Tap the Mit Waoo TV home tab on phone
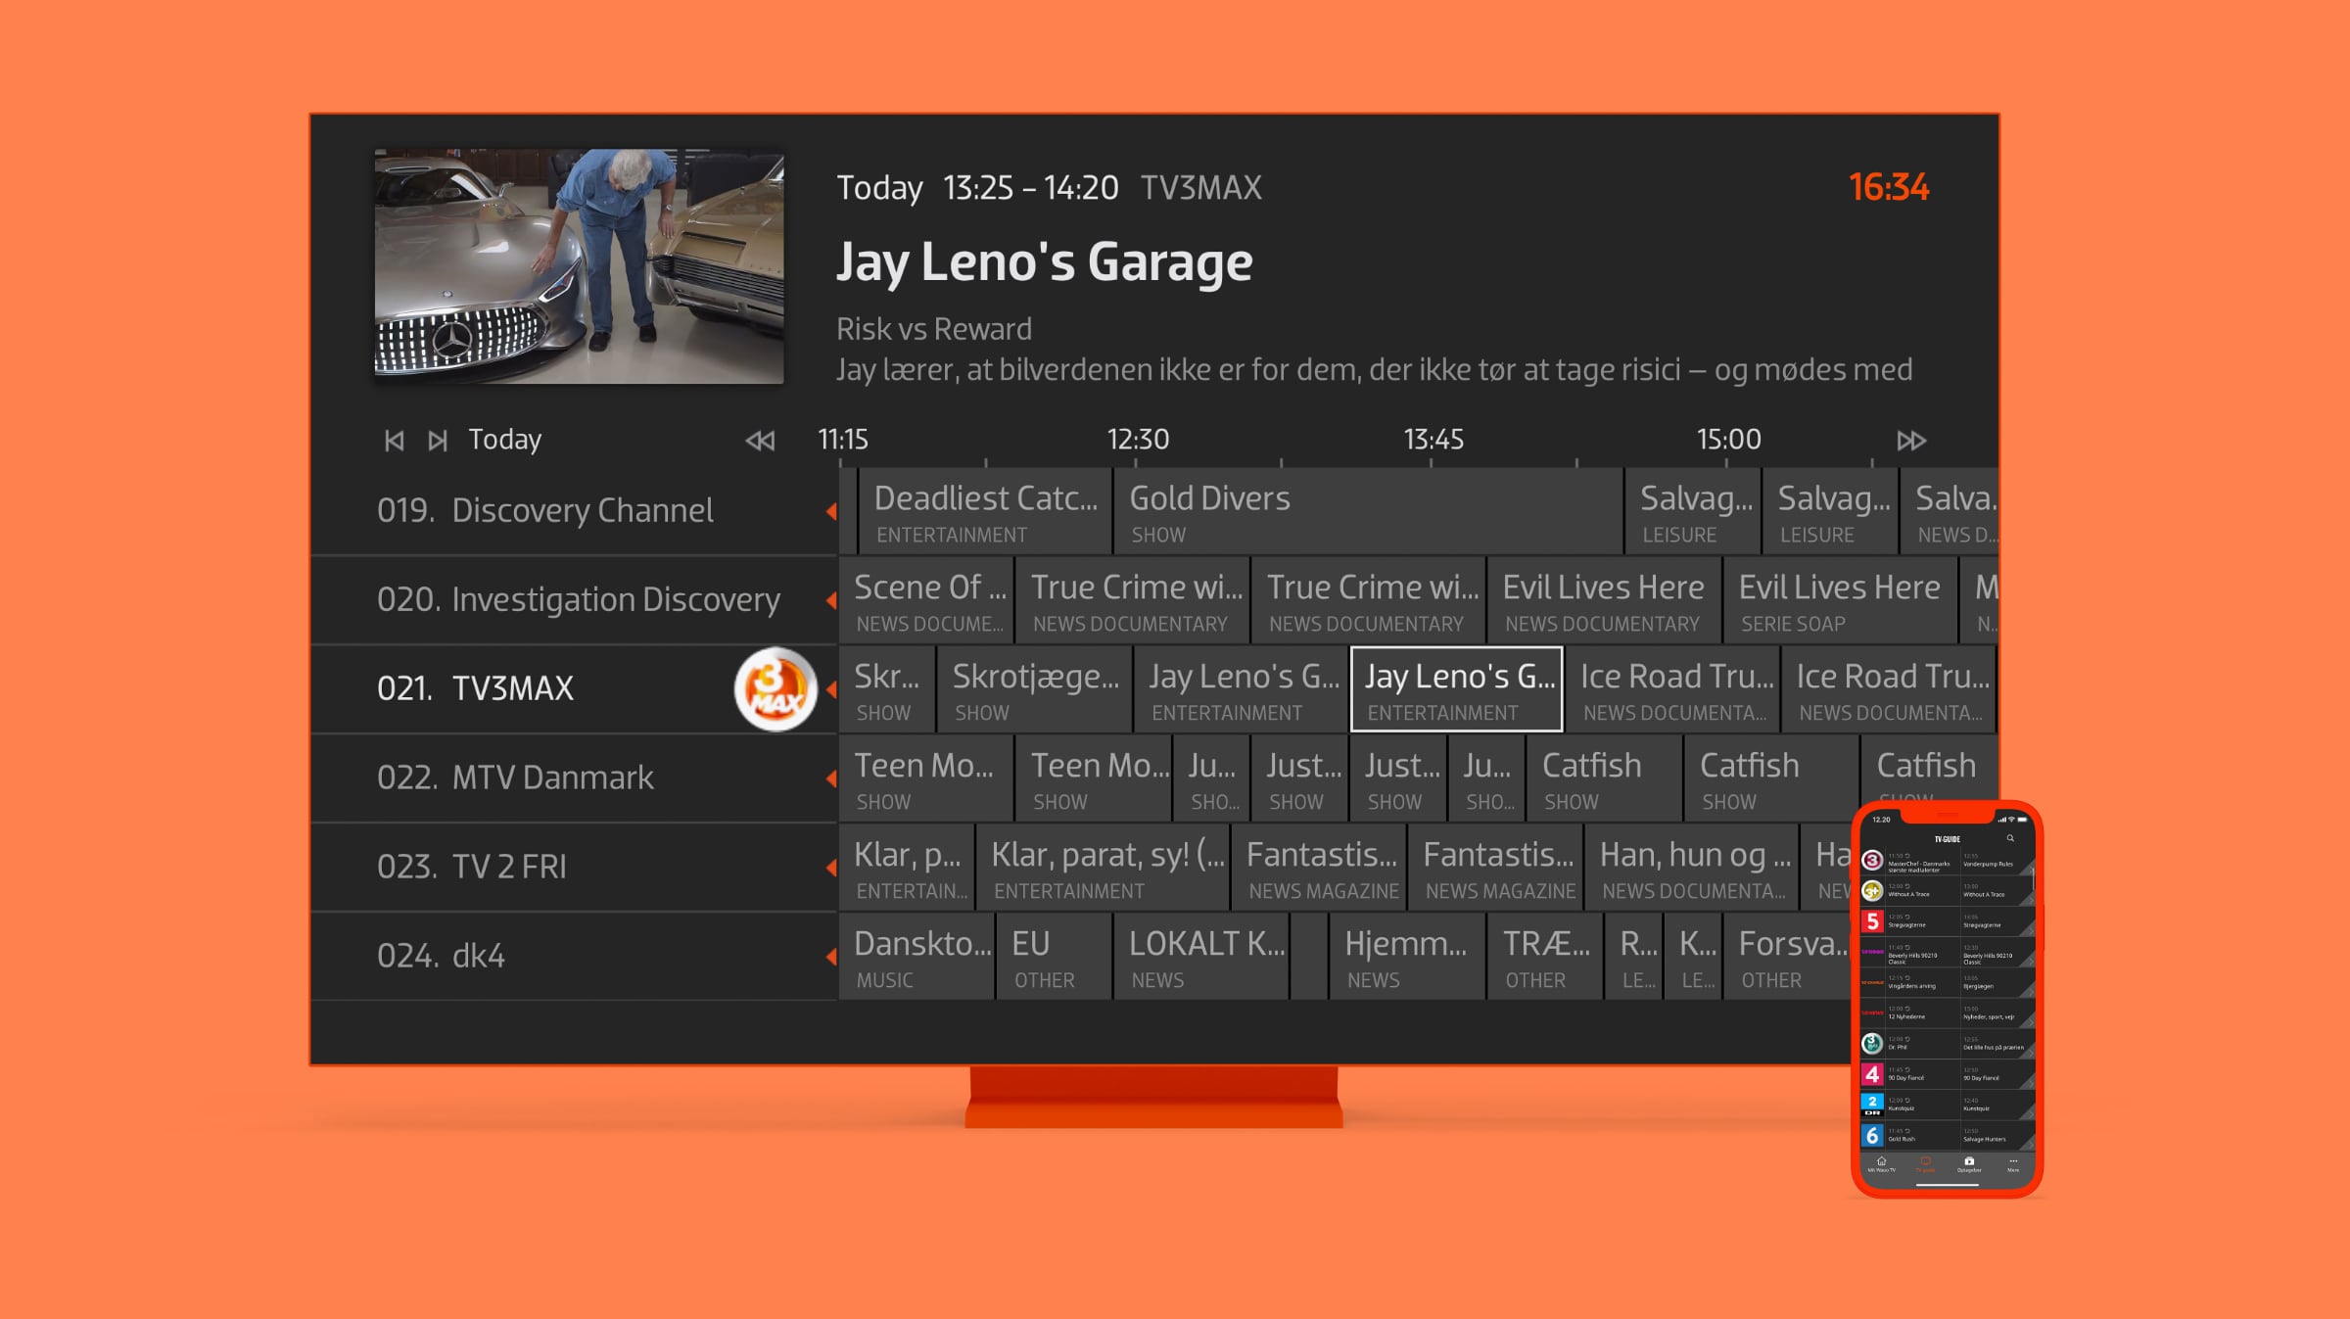This screenshot has width=2350, height=1319. pos(1881,1164)
